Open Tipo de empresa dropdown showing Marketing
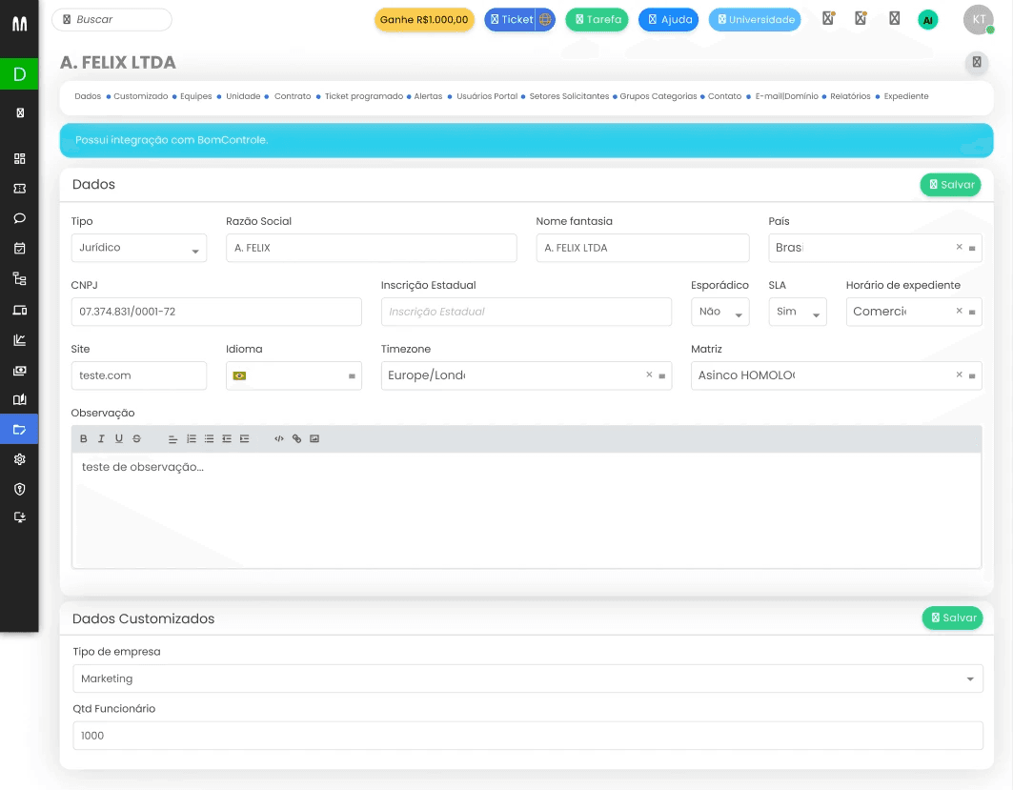 [x=527, y=679]
